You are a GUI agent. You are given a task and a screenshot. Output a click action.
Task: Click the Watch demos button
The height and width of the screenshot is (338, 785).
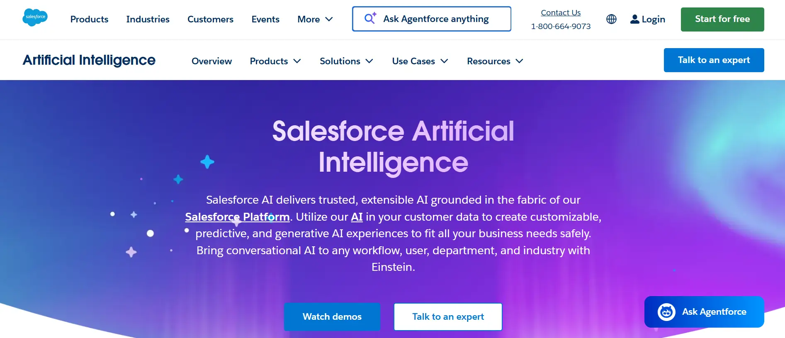[332, 316]
